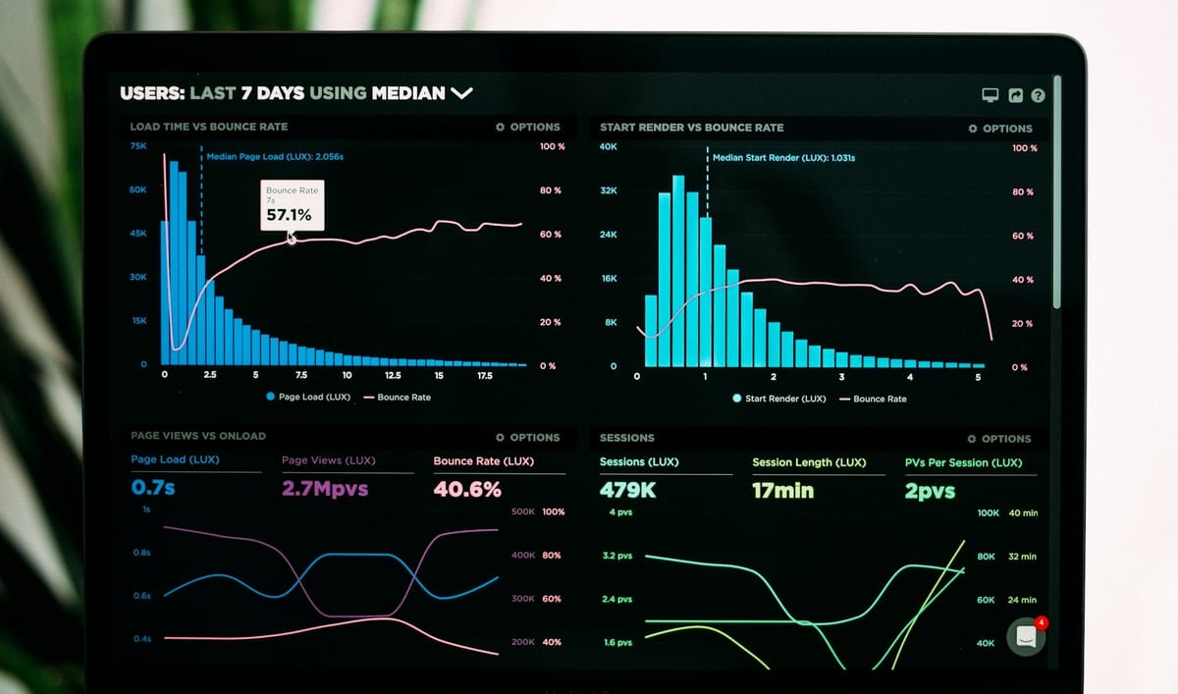This screenshot has height=694, width=1178.
Task: Click the chat bubble notification badge
Action: pyautogui.click(x=1040, y=622)
